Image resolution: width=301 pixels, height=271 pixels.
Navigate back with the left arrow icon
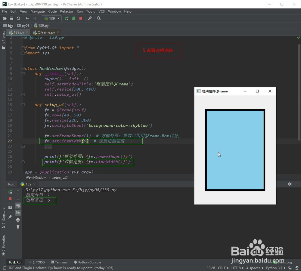[x=27, y=18]
